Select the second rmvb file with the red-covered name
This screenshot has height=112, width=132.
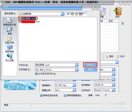29,22
